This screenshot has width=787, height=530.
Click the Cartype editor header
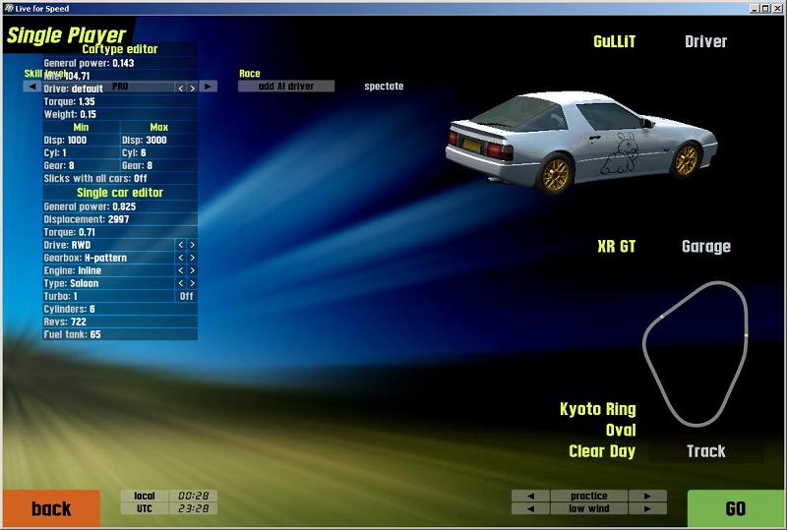(120, 49)
